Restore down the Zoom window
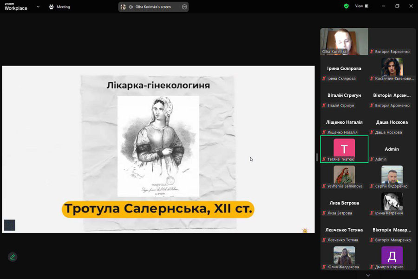This screenshot has height=279, width=418. pyautogui.click(x=397, y=6)
